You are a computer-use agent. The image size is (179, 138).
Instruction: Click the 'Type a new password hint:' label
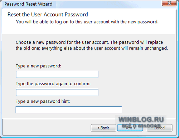pos(43,102)
